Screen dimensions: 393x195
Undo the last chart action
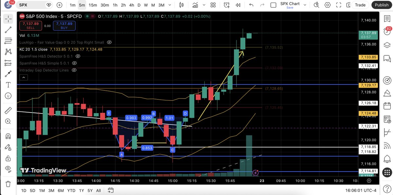point(251,5)
